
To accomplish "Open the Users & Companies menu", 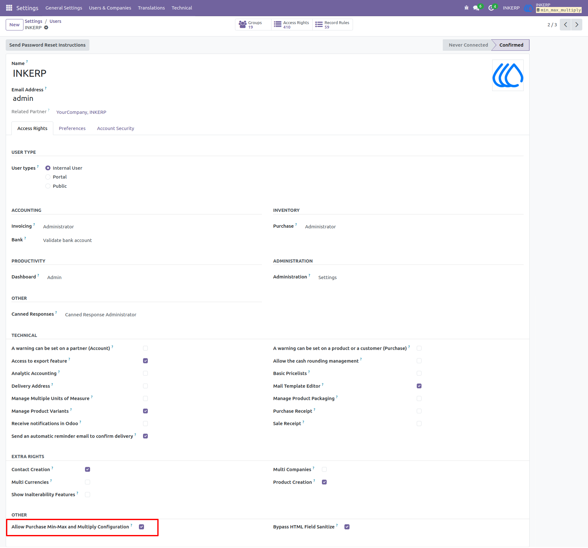I will pyautogui.click(x=110, y=8).
